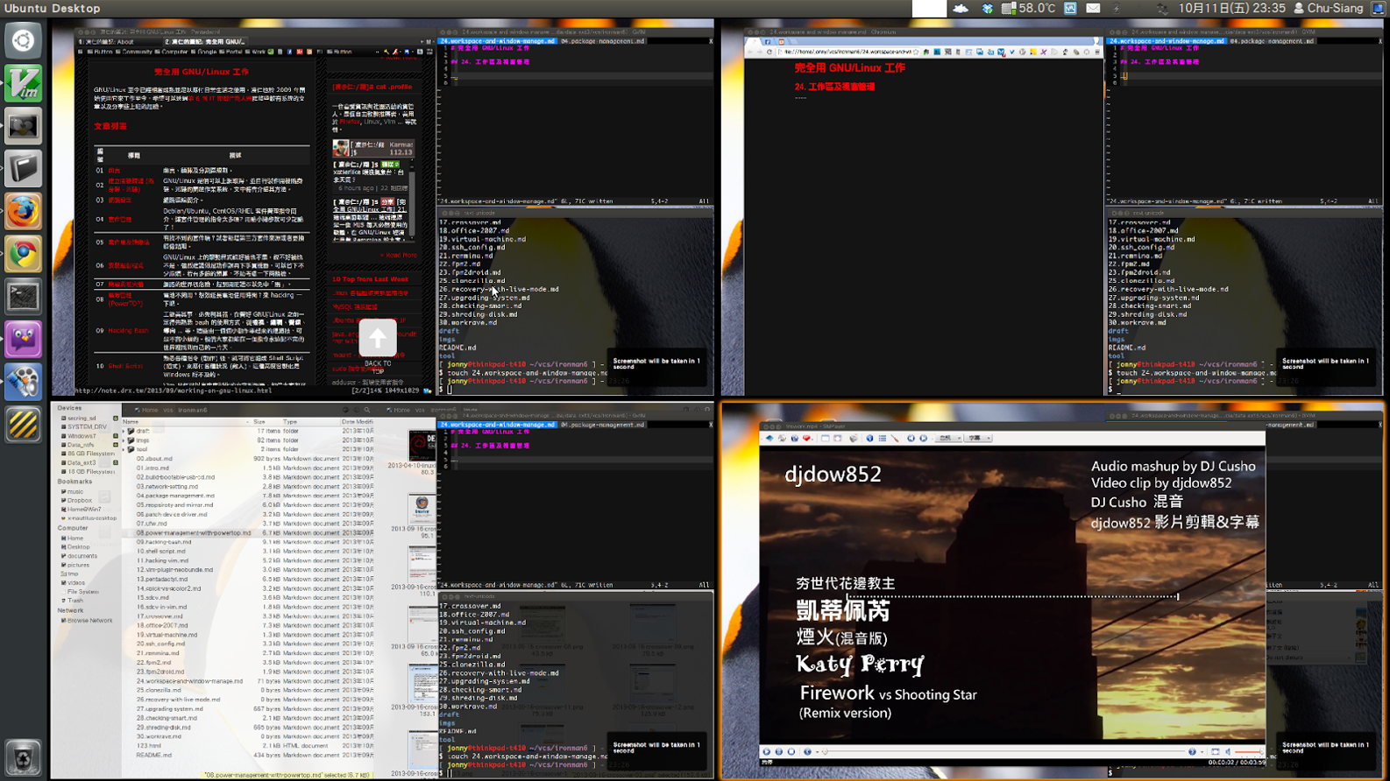Open SMPlayer audio track dropdown
Image resolution: width=1390 pixels, height=781 pixels.
(950, 438)
